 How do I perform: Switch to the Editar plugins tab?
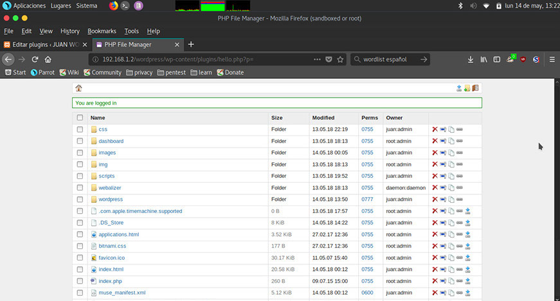pos(43,45)
